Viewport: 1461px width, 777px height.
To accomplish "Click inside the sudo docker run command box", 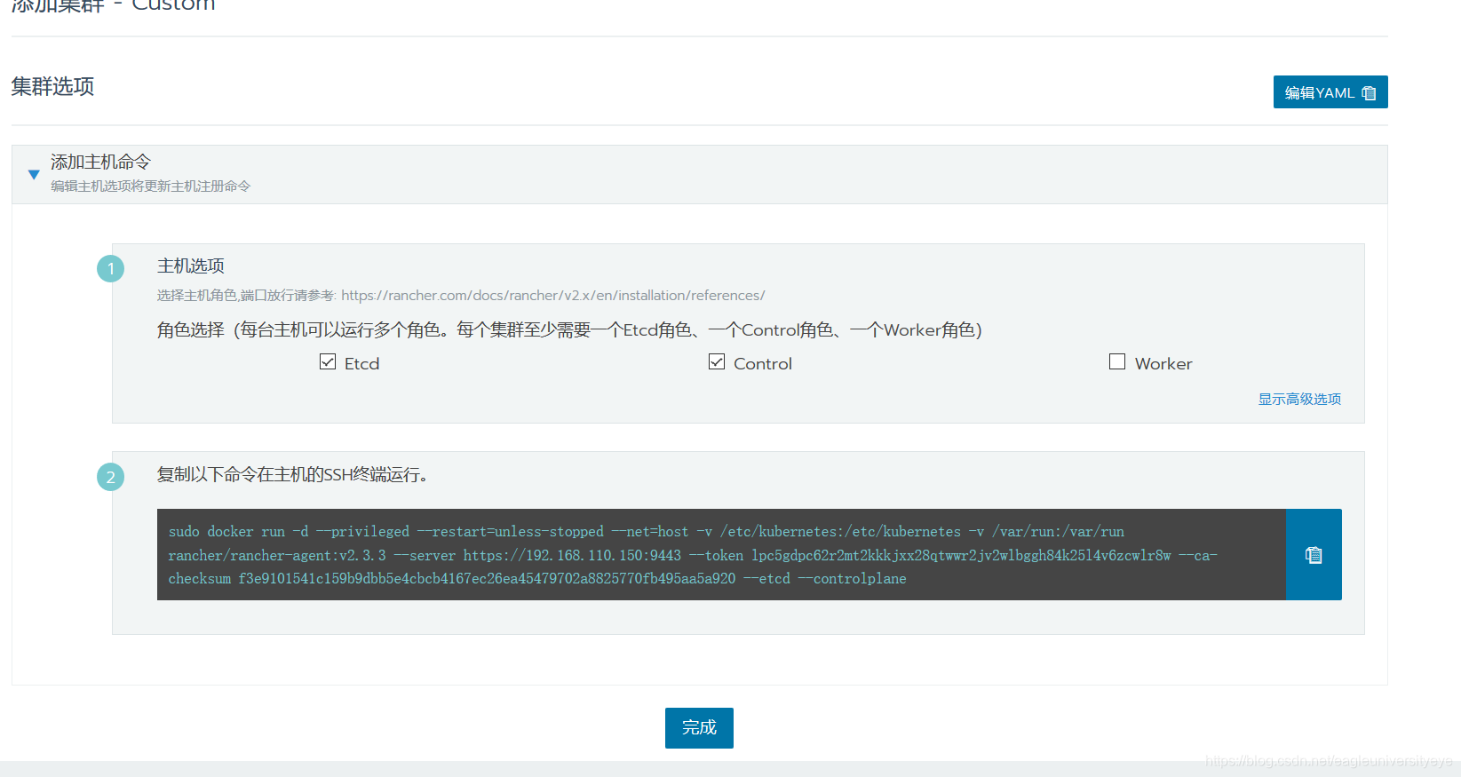I will pos(721,555).
